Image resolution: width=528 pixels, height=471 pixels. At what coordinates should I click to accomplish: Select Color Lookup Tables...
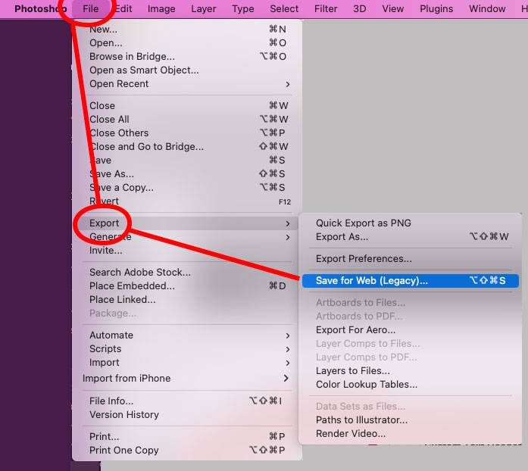[x=411, y=385]
